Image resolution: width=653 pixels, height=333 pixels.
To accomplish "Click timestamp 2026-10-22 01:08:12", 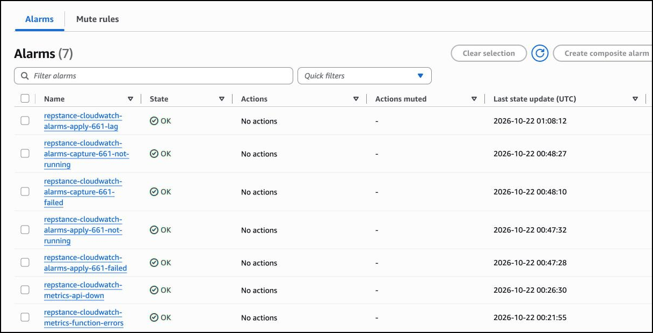I will coord(530,121).
